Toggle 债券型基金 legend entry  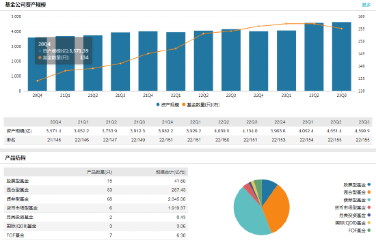[x=357, y=200]
